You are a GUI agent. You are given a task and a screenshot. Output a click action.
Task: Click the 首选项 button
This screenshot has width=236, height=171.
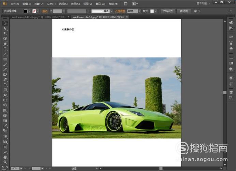[184, 11]
